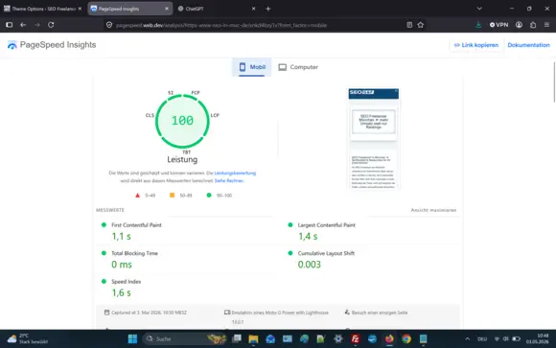Select the Mobil device tab
The image size is (556, 348).
(252, 67)
